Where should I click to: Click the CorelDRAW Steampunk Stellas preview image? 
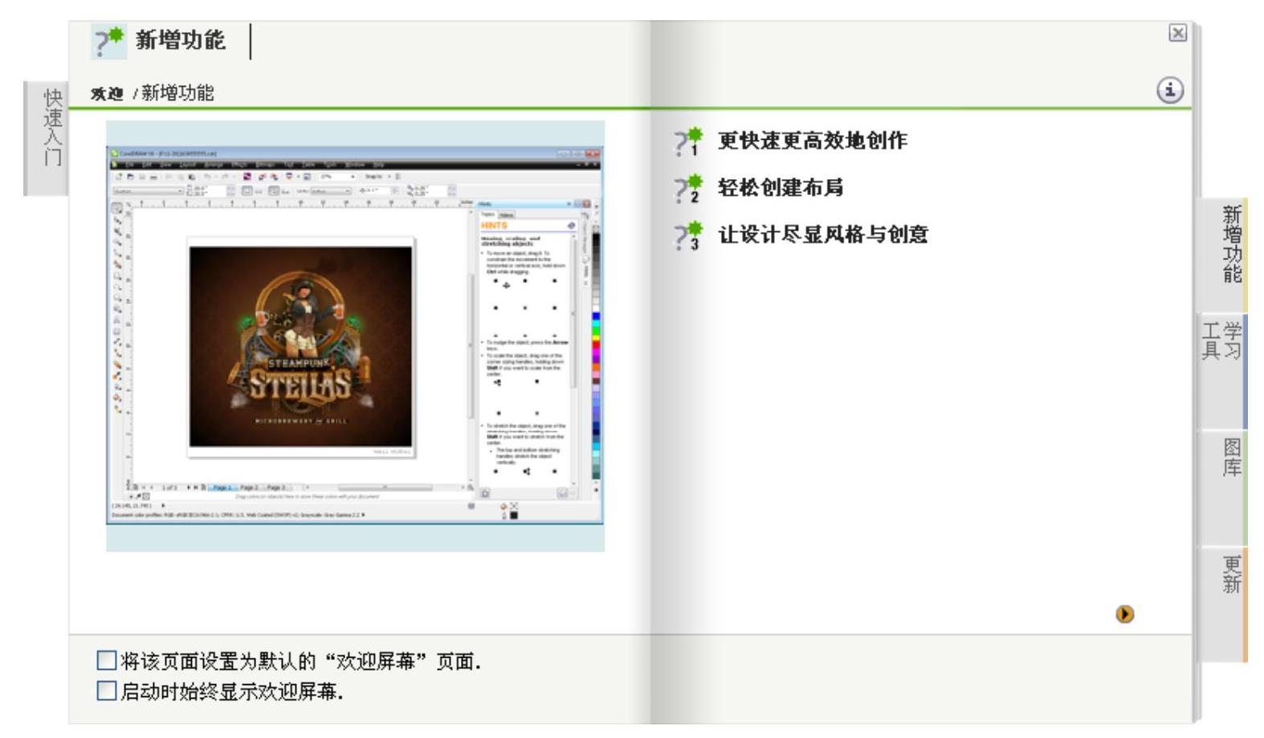[355, 336]
